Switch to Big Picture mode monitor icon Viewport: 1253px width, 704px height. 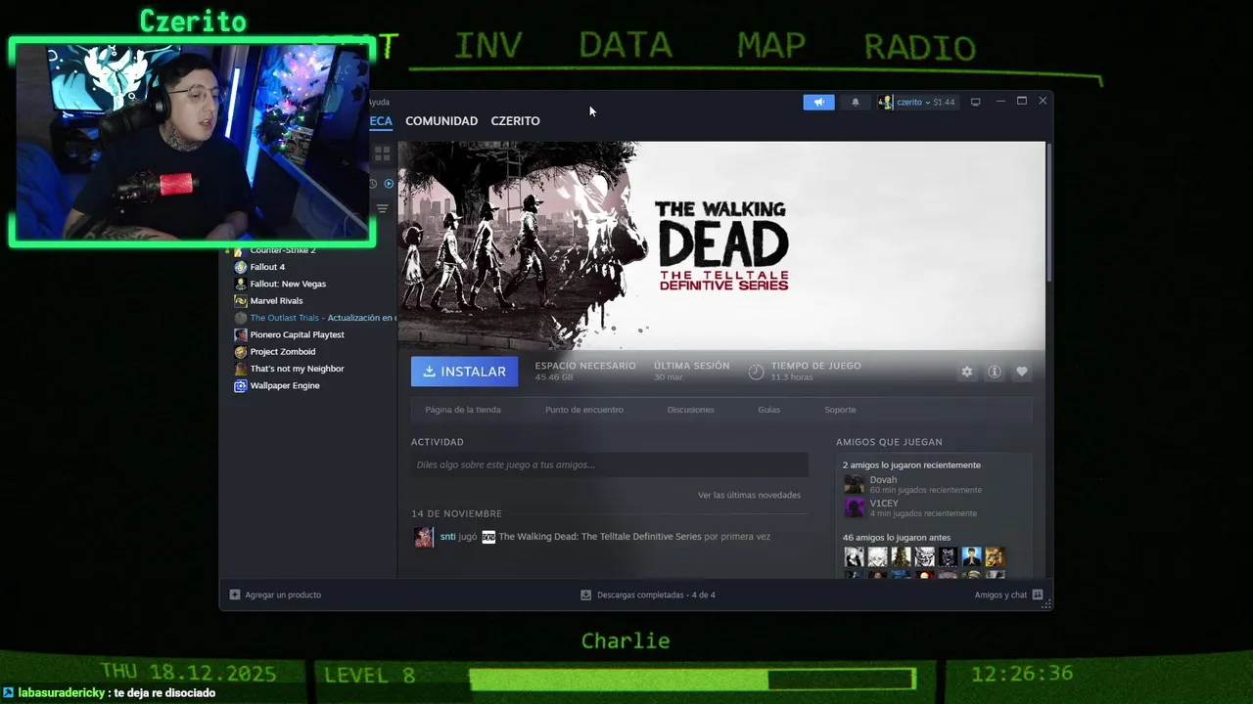pos(975,102)
